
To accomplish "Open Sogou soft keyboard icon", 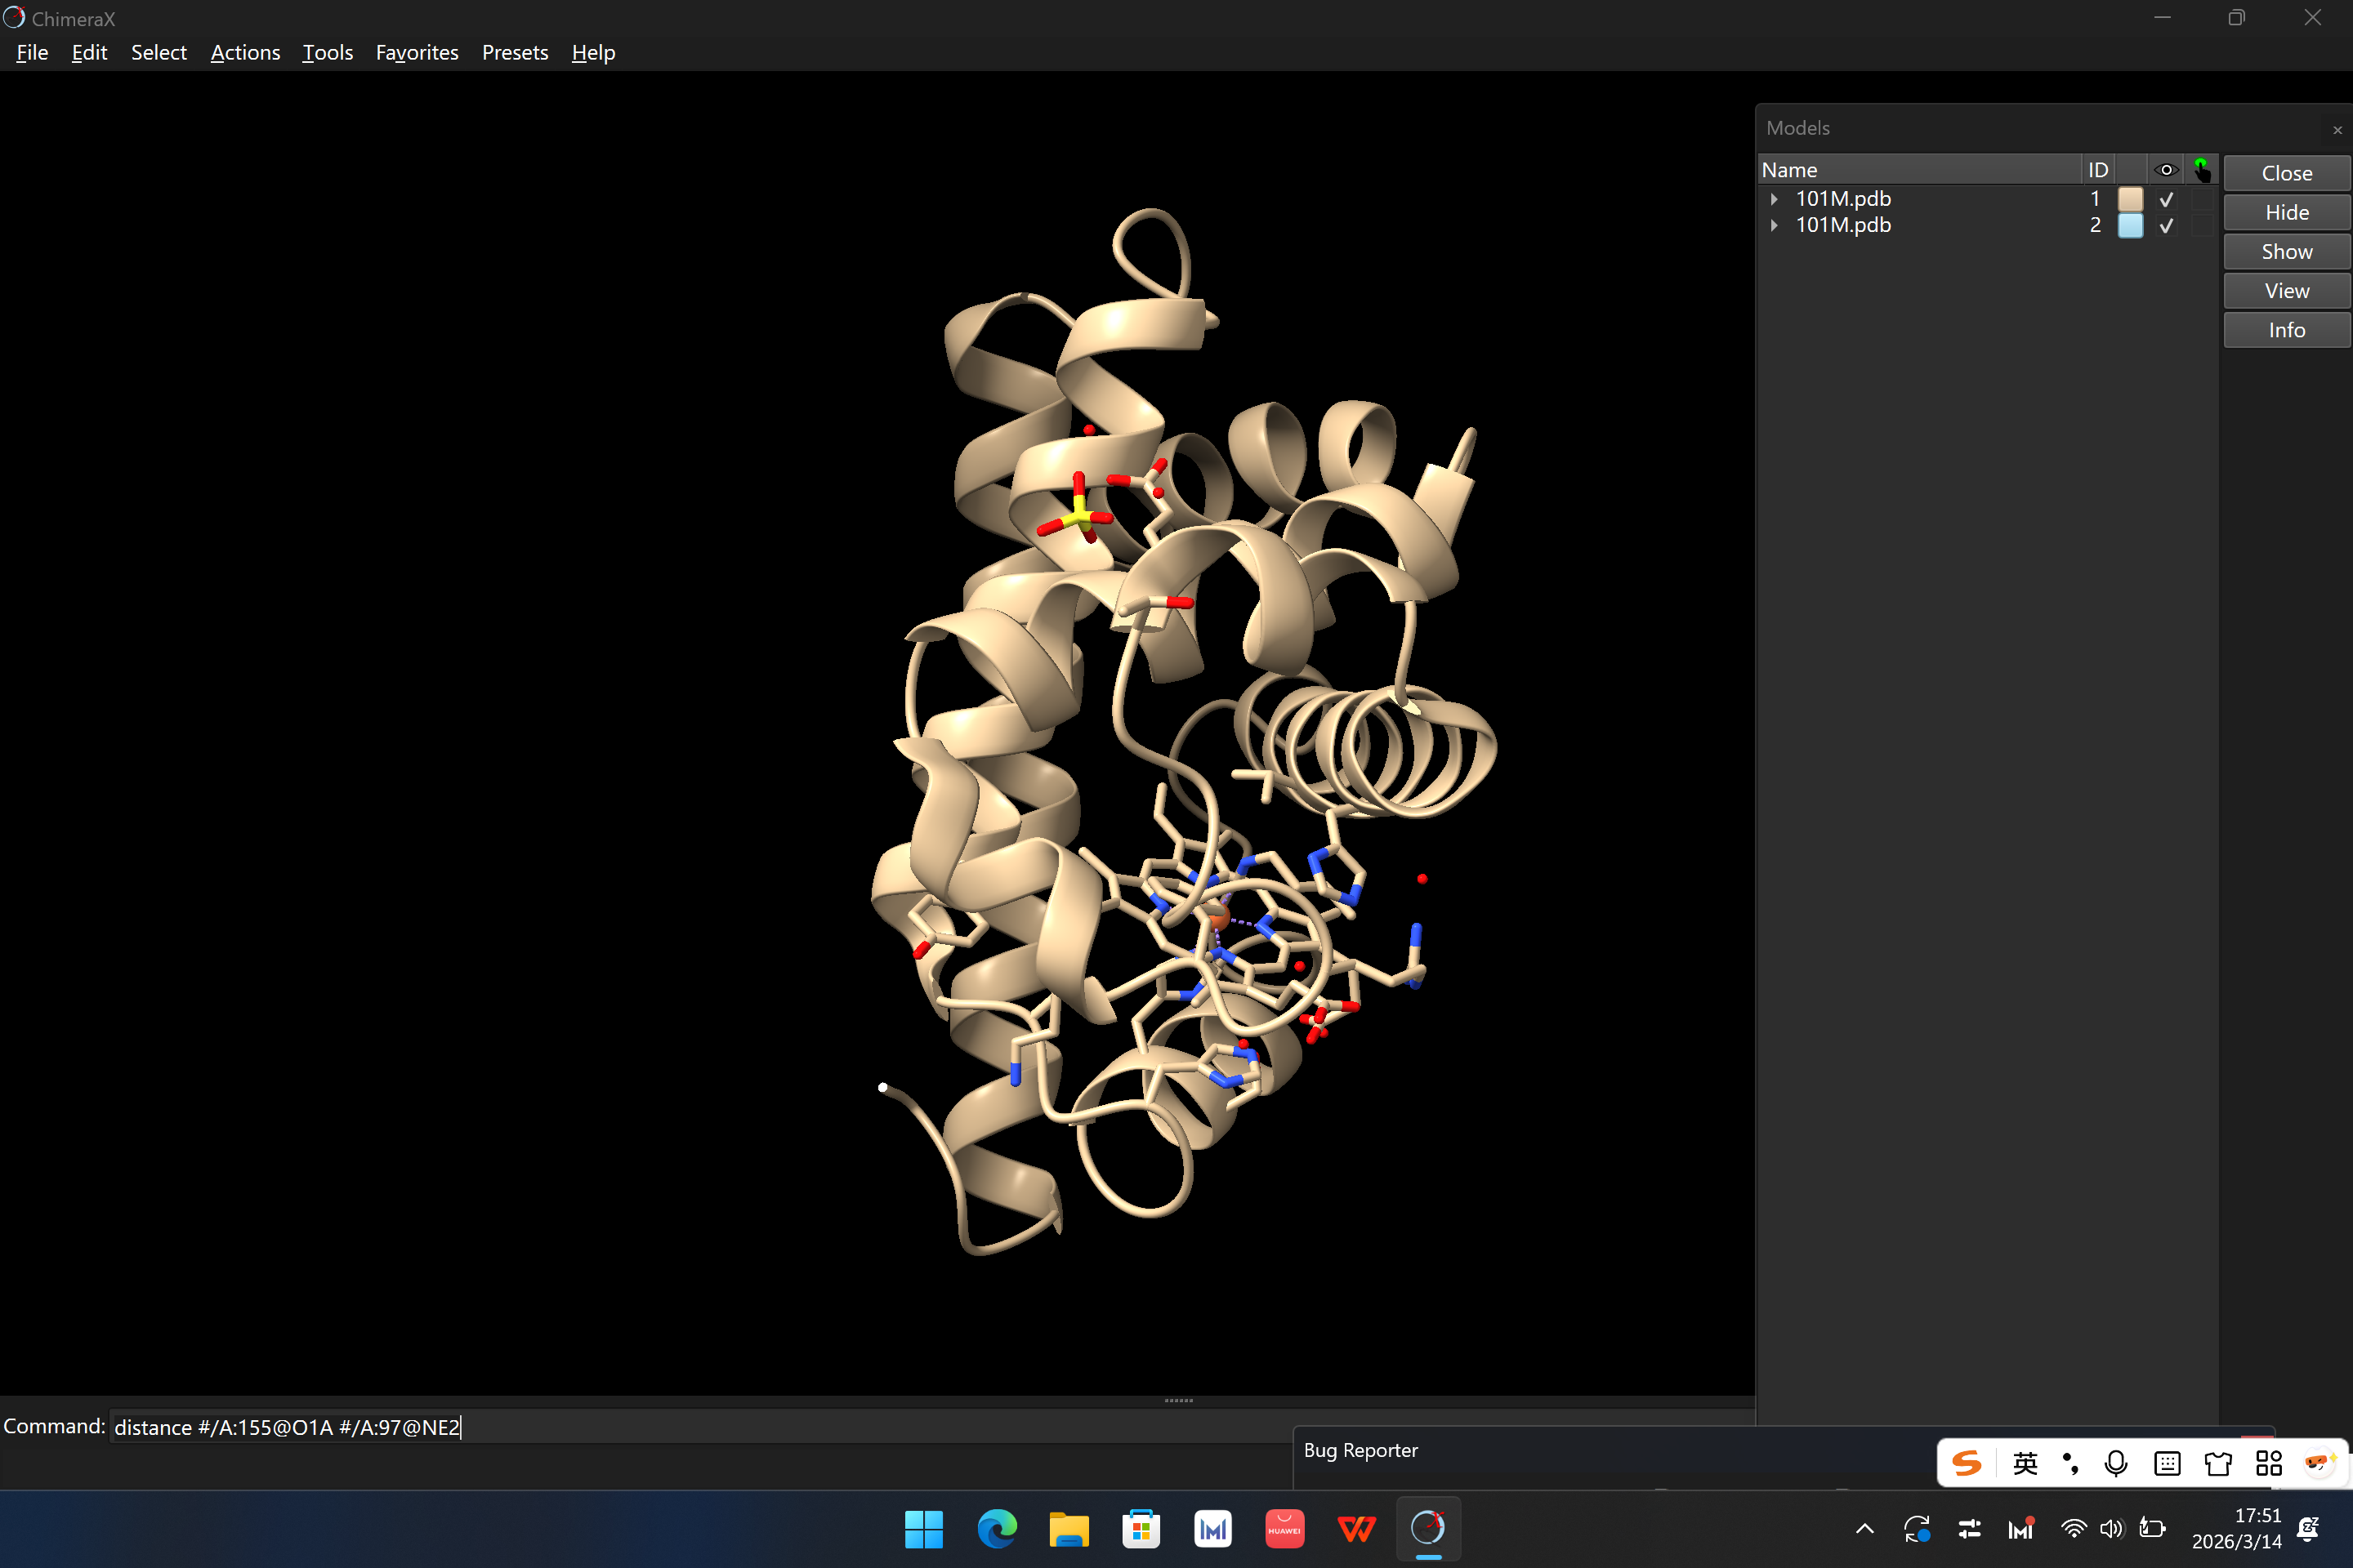I will coord(2167,1464).
